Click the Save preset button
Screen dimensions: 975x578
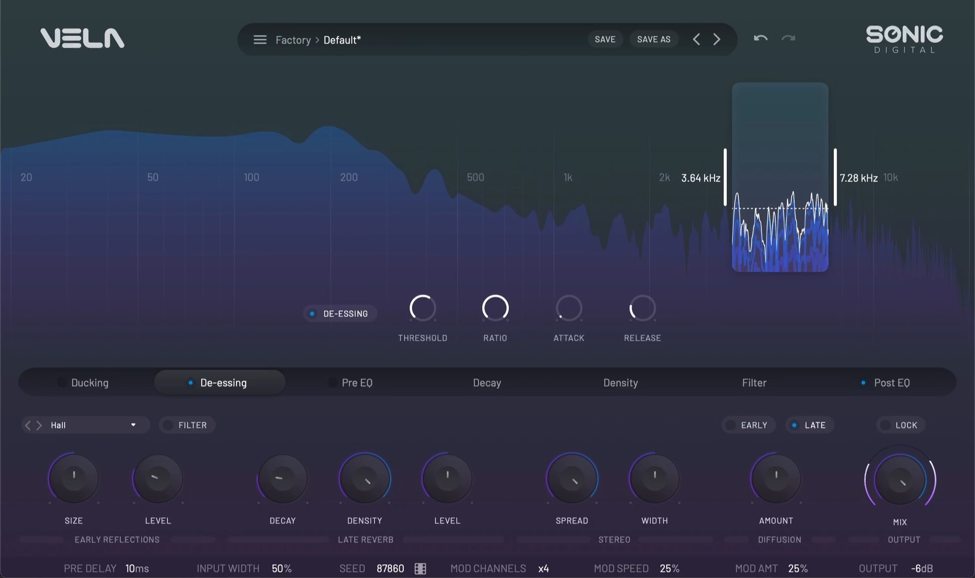point(605,40)
